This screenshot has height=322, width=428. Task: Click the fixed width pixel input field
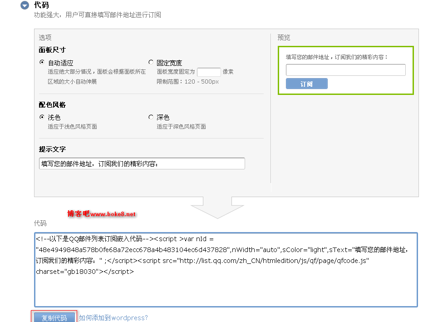click(209, 72)
